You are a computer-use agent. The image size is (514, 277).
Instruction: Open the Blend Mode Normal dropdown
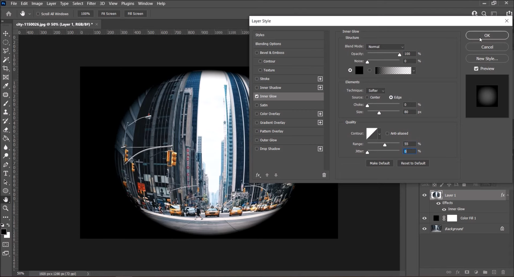385,47
